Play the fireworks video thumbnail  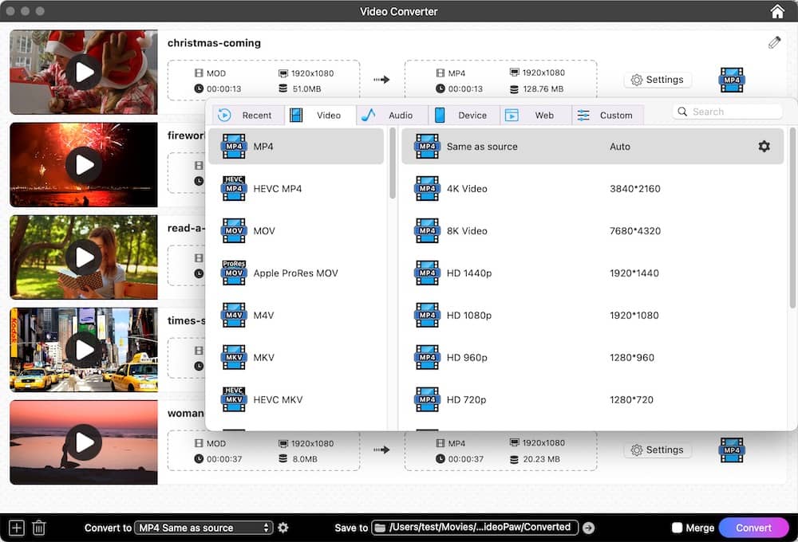tap(84, 165)
